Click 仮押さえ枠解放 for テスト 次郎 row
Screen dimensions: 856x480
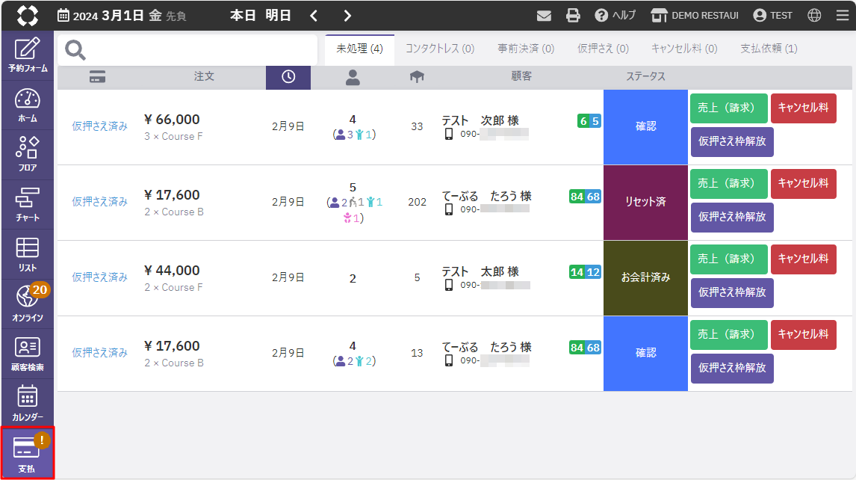click(732, 141)
